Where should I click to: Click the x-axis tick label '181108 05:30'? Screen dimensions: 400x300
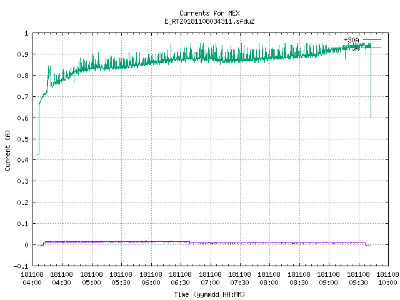[x=121, y=279]
